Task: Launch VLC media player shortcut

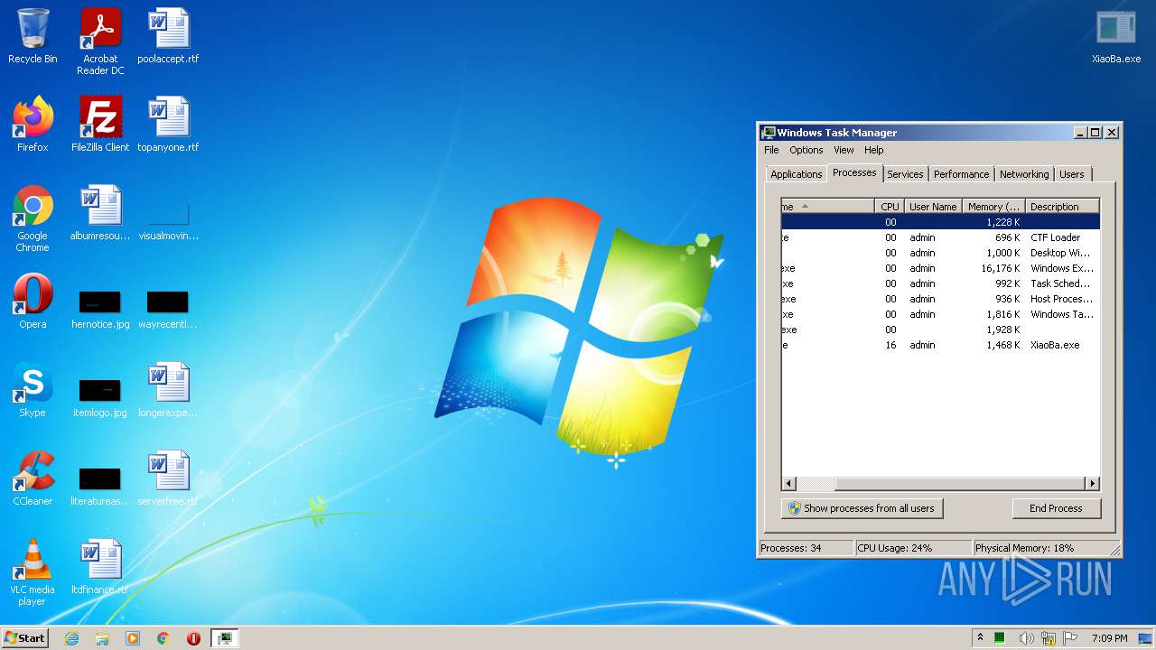Action: click(x=33, y=572)
